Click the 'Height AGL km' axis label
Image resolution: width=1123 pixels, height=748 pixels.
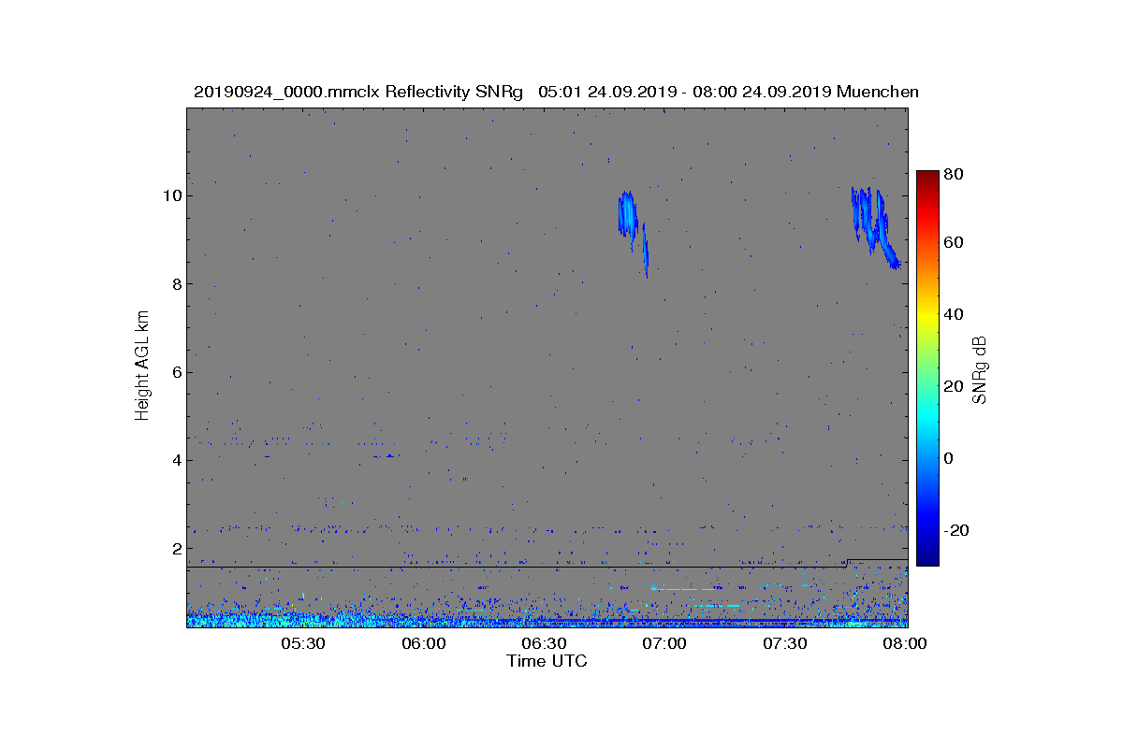(142, 366)
